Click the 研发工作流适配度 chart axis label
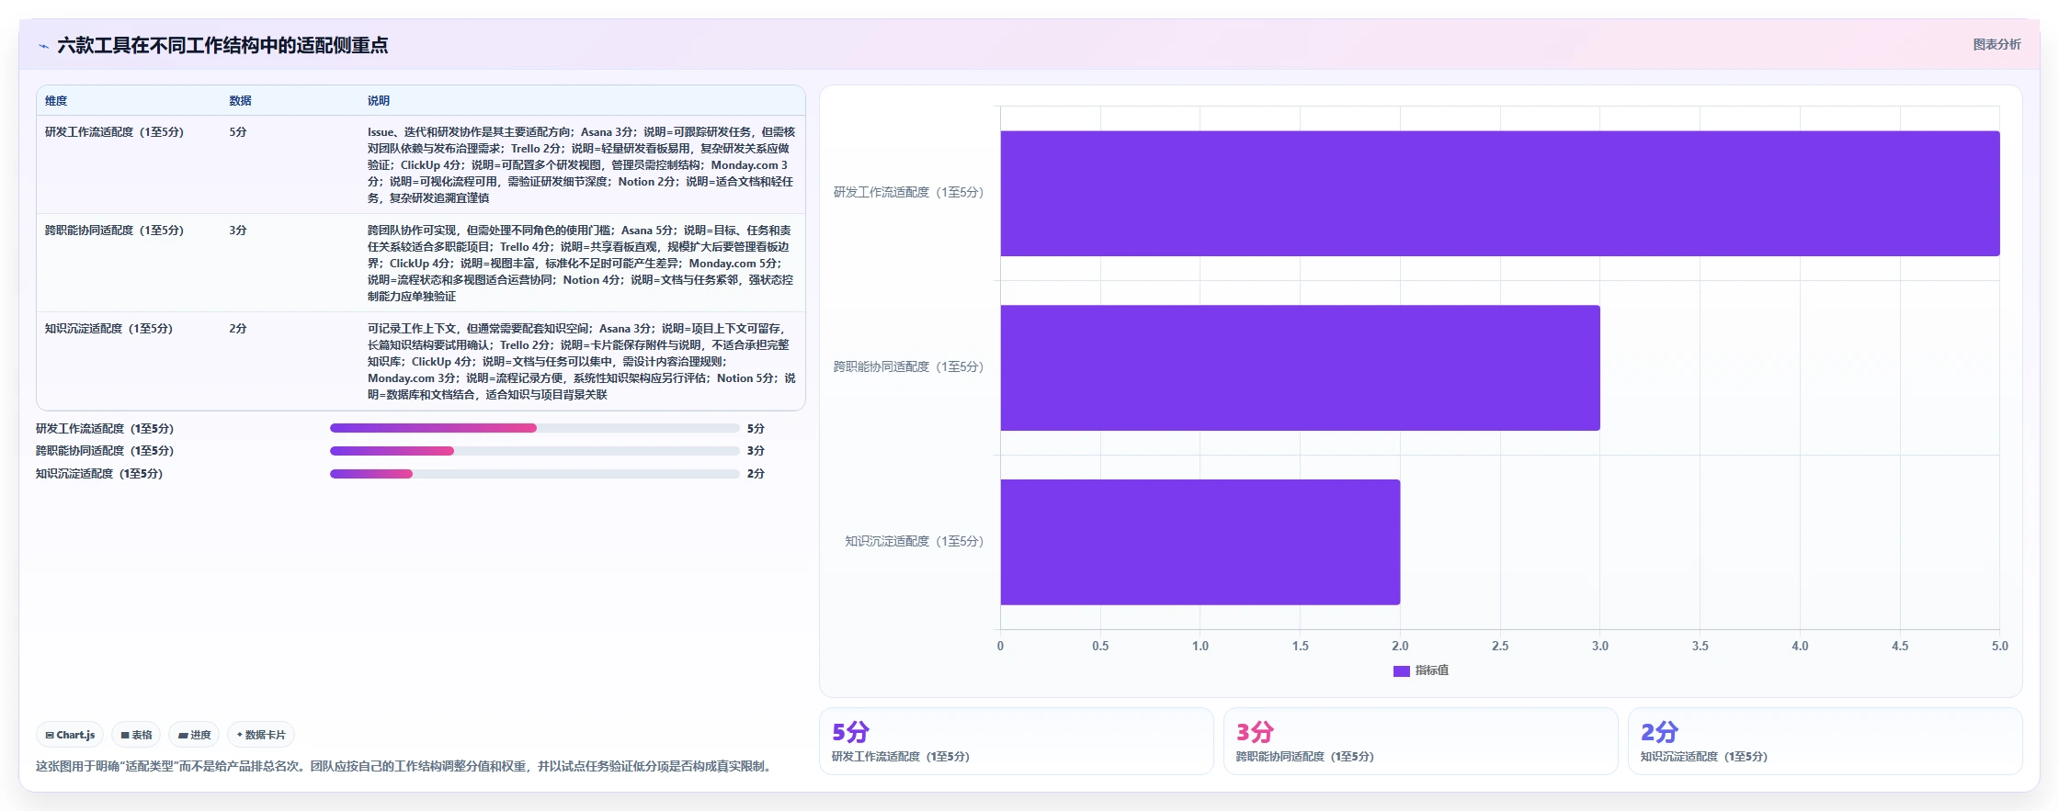This screenshot has height=811, width=2059. pos(908,193)
